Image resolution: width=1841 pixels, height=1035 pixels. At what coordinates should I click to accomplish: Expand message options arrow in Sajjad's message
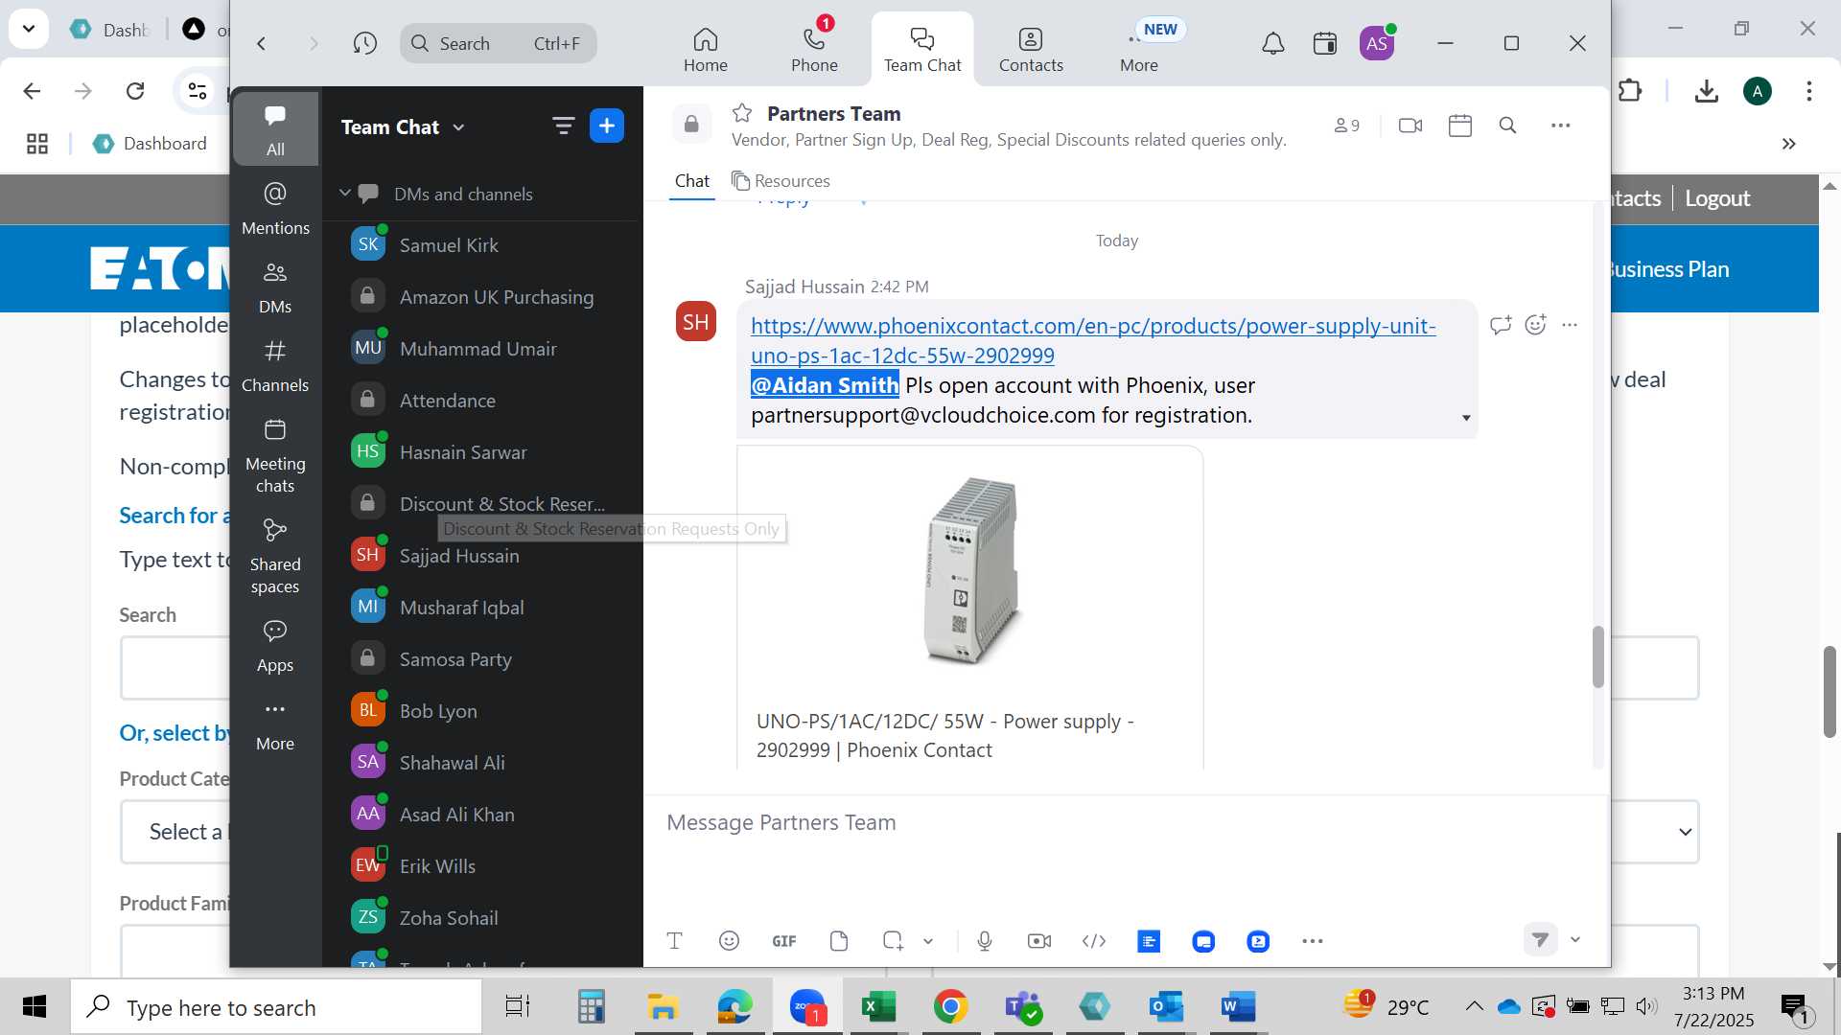1466,418
